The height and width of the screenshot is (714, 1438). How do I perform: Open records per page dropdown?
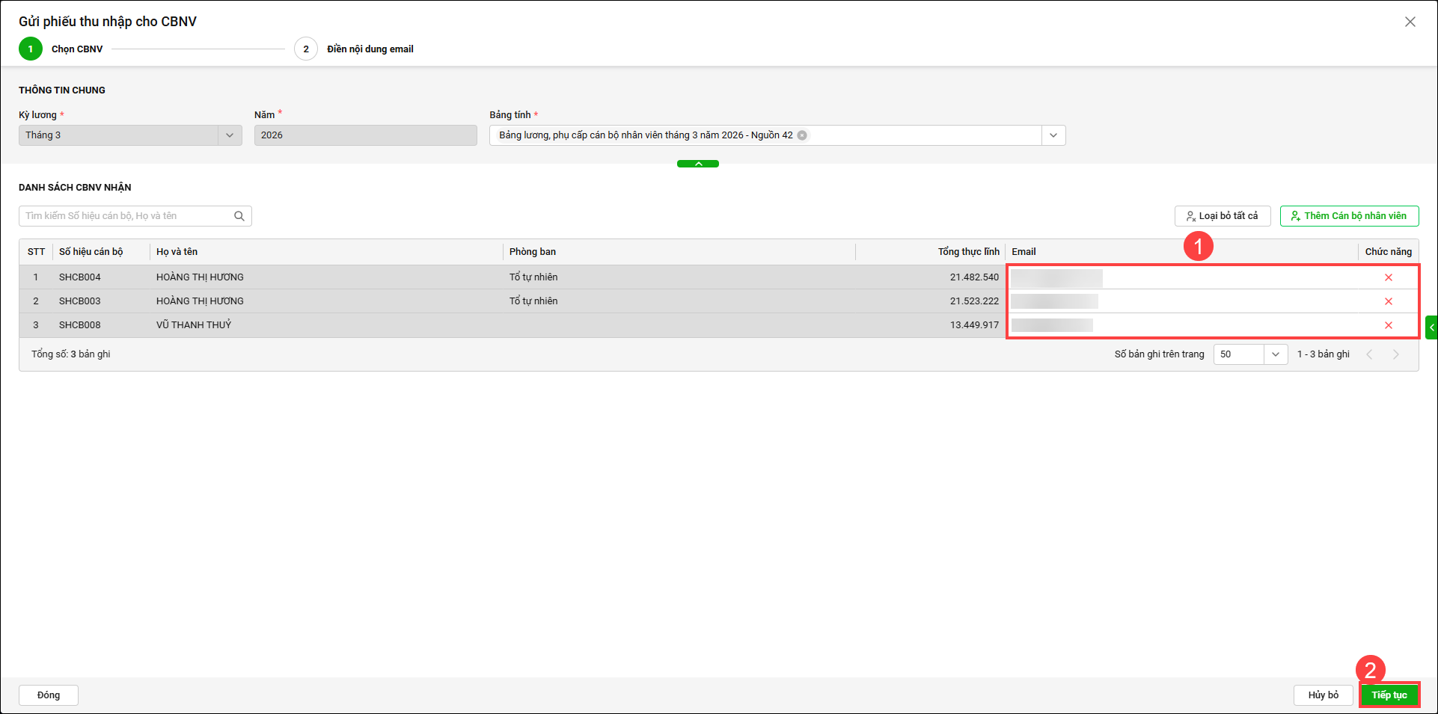pyautogui.click(x=1275, y=354)
